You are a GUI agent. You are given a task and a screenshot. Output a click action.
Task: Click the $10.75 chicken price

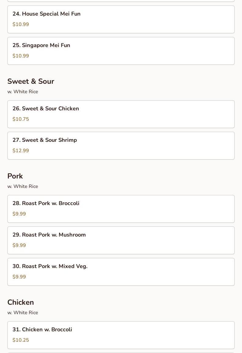(21, 119)
